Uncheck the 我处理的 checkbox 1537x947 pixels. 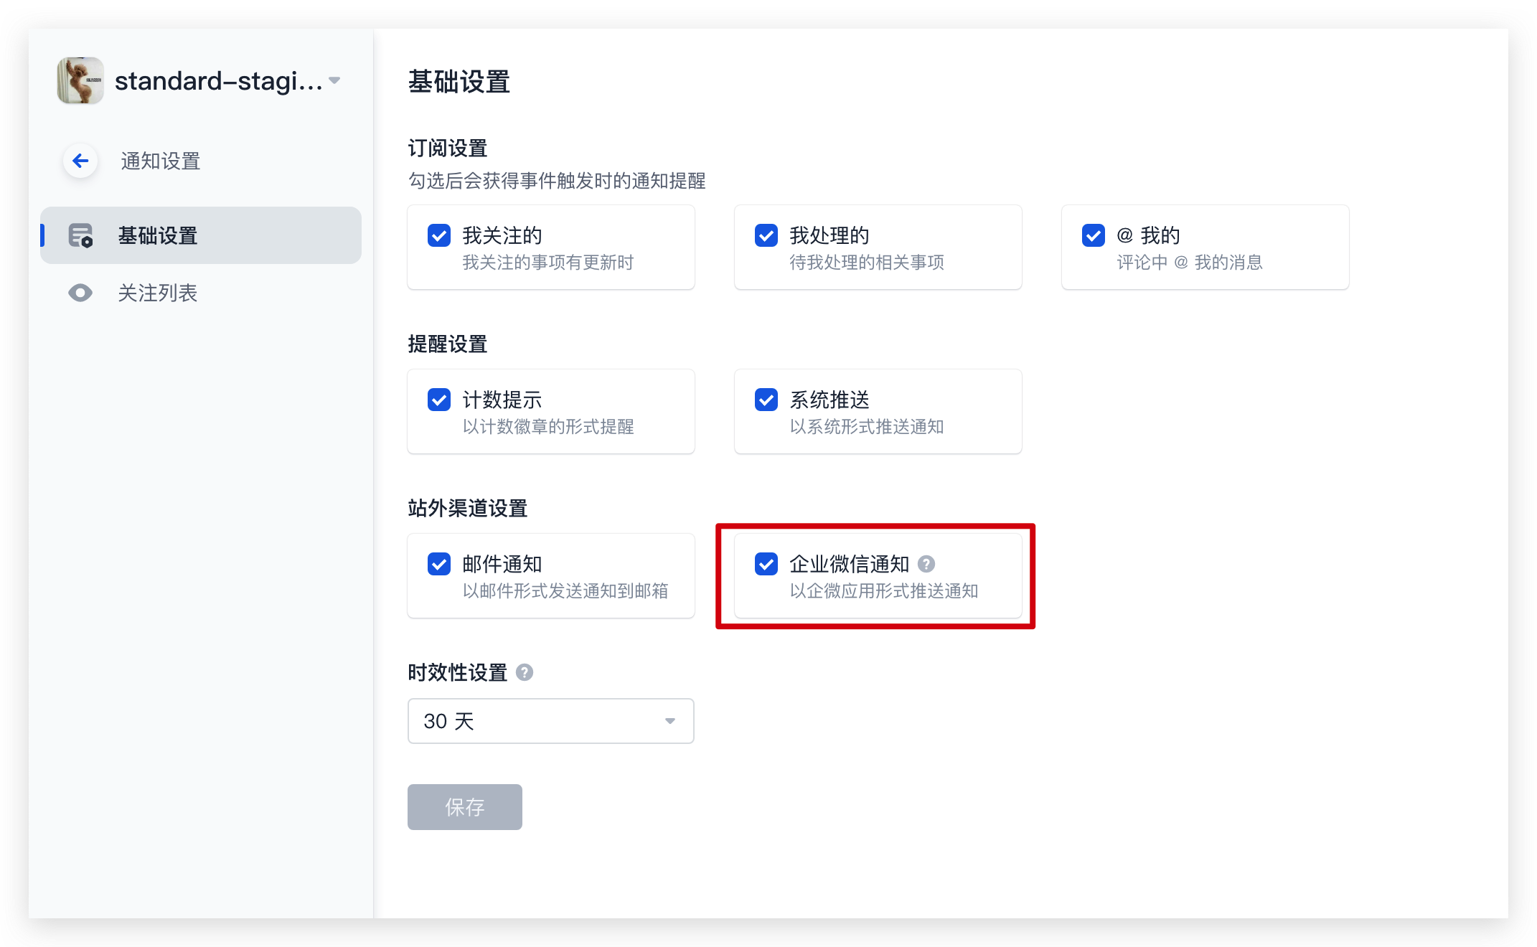[766, 235]
